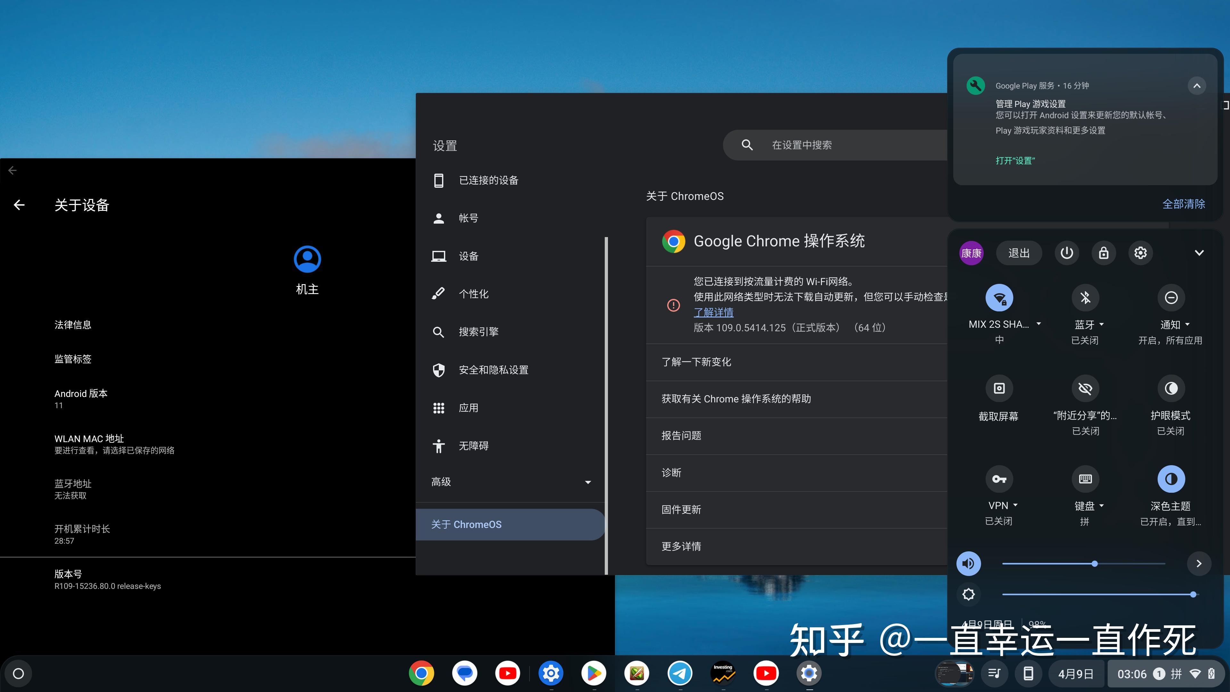Image resolution: width=1230 pixels, height=692 pixels.
Task: Open 了解一下新变化 row
Action: [x=796, y=362]
